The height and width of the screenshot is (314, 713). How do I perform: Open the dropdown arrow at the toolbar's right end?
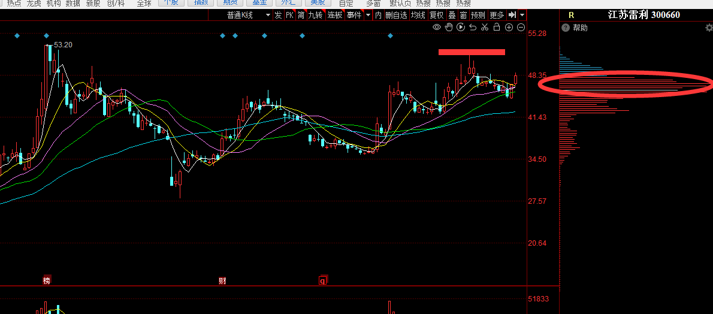pos(522,15)
